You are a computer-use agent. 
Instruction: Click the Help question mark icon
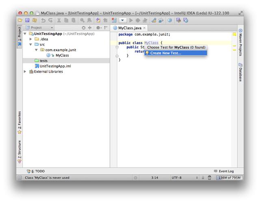tap(170, 20)
